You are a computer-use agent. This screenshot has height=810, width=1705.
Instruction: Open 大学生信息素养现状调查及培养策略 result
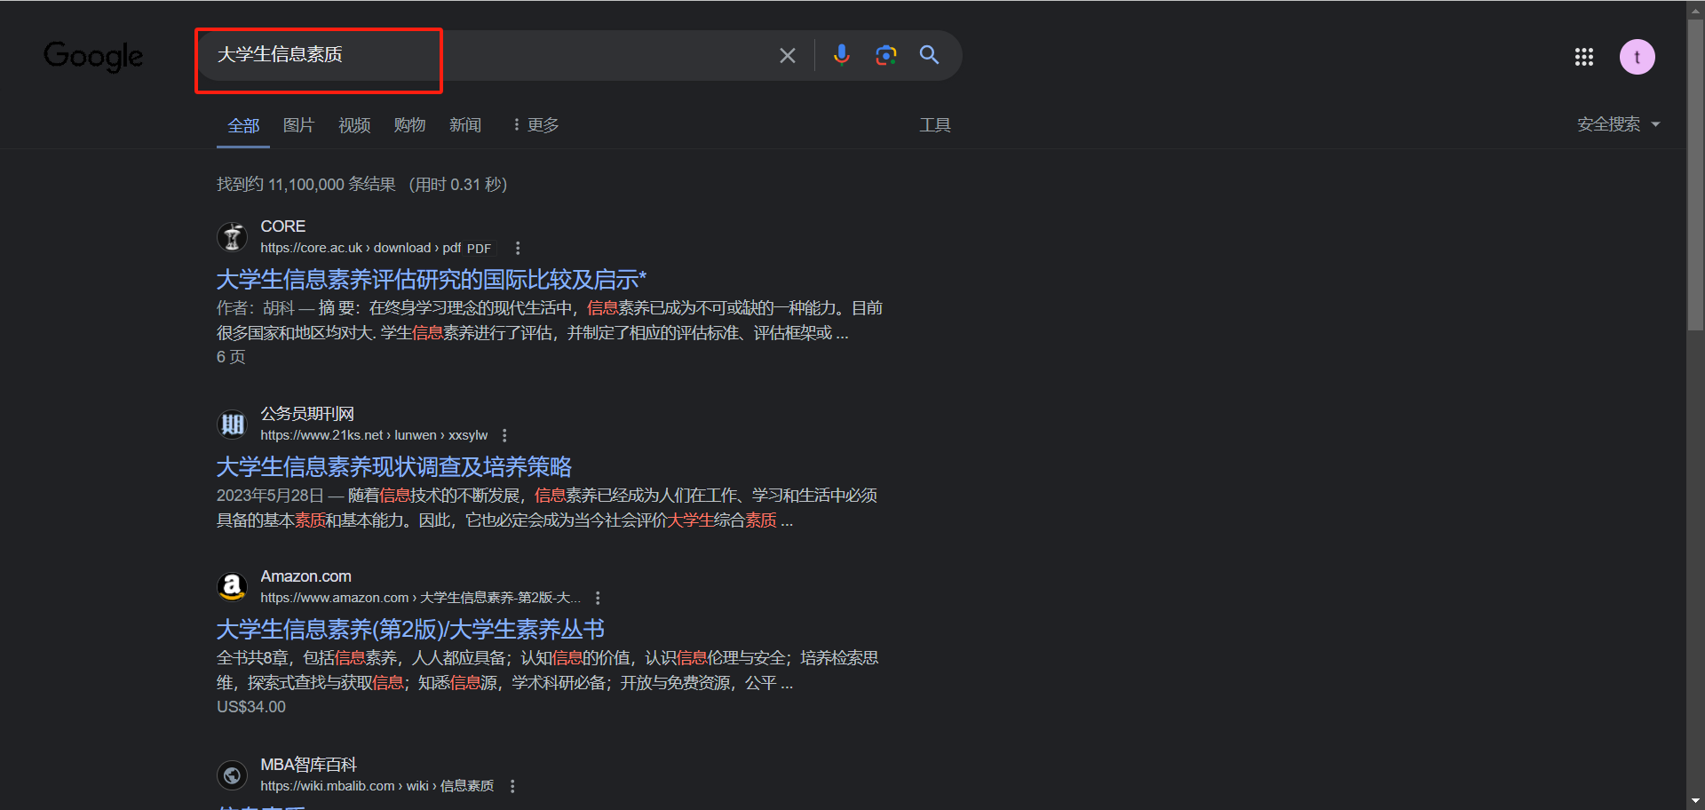[394, 467]
